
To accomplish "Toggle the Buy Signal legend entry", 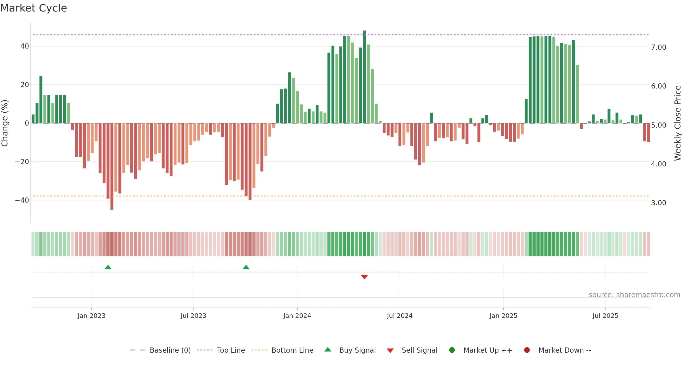I will pyautogui.click(x=350, y=350).
